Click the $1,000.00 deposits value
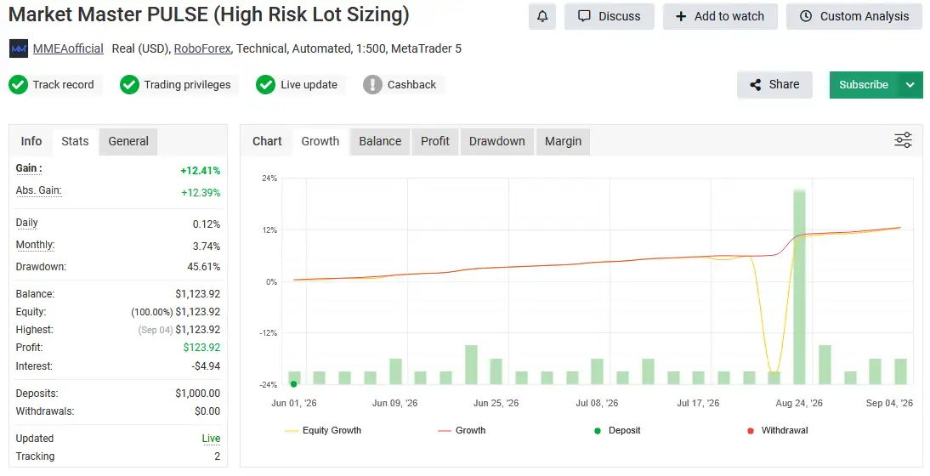 tap(197, 394)
